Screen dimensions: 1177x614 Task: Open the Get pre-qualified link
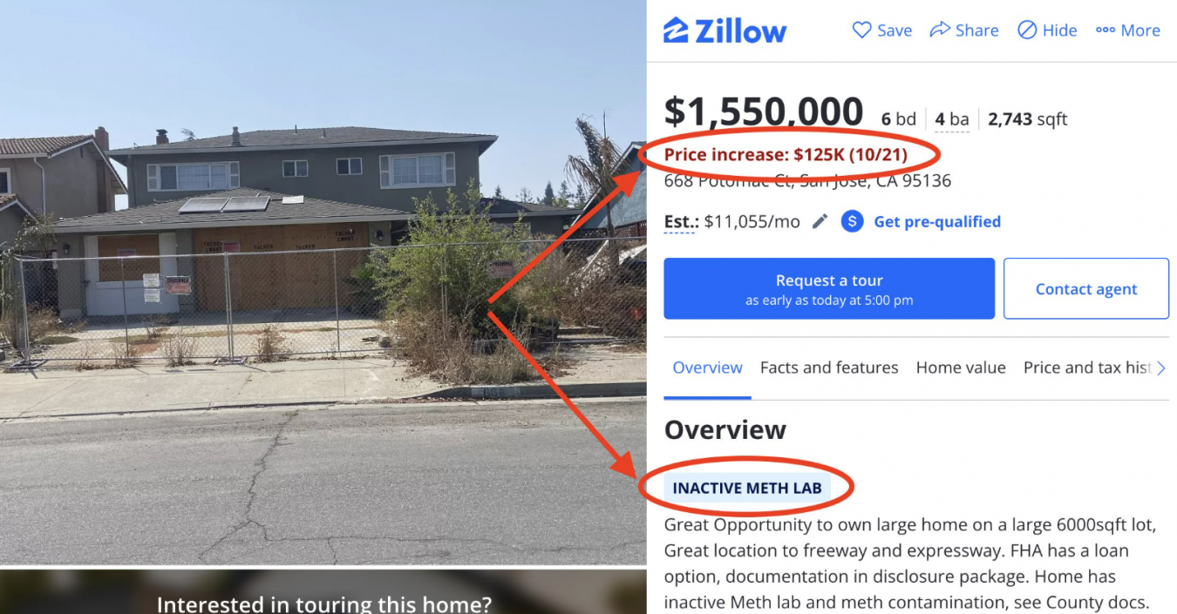pos(937,221)
